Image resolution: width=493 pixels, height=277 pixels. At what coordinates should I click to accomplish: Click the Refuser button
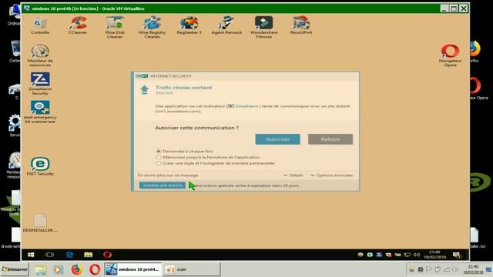coord(330,139)
